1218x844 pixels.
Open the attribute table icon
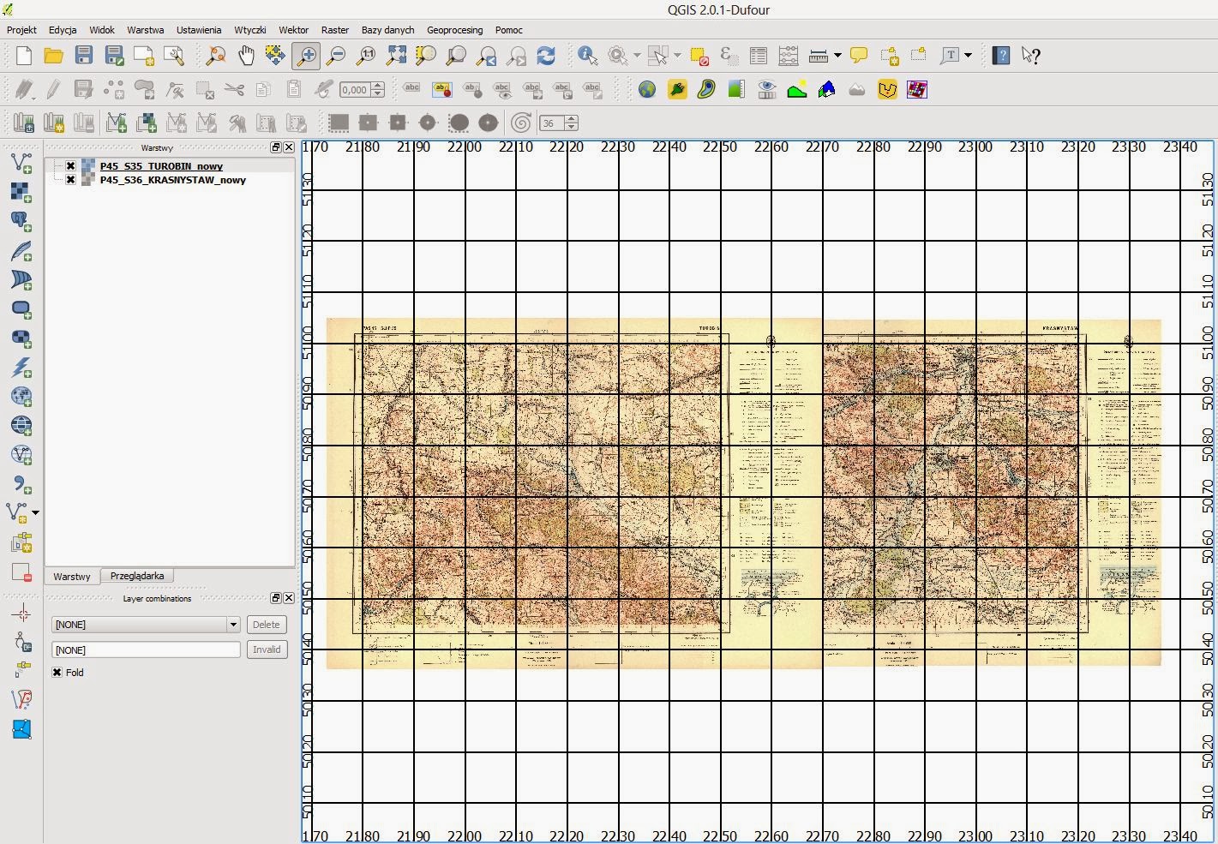[759, 56]
